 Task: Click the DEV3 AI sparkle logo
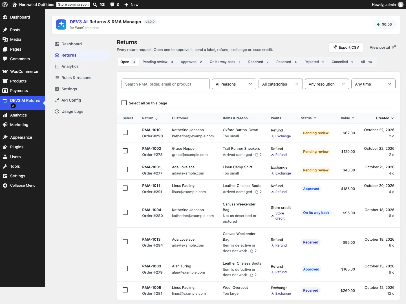61,24
